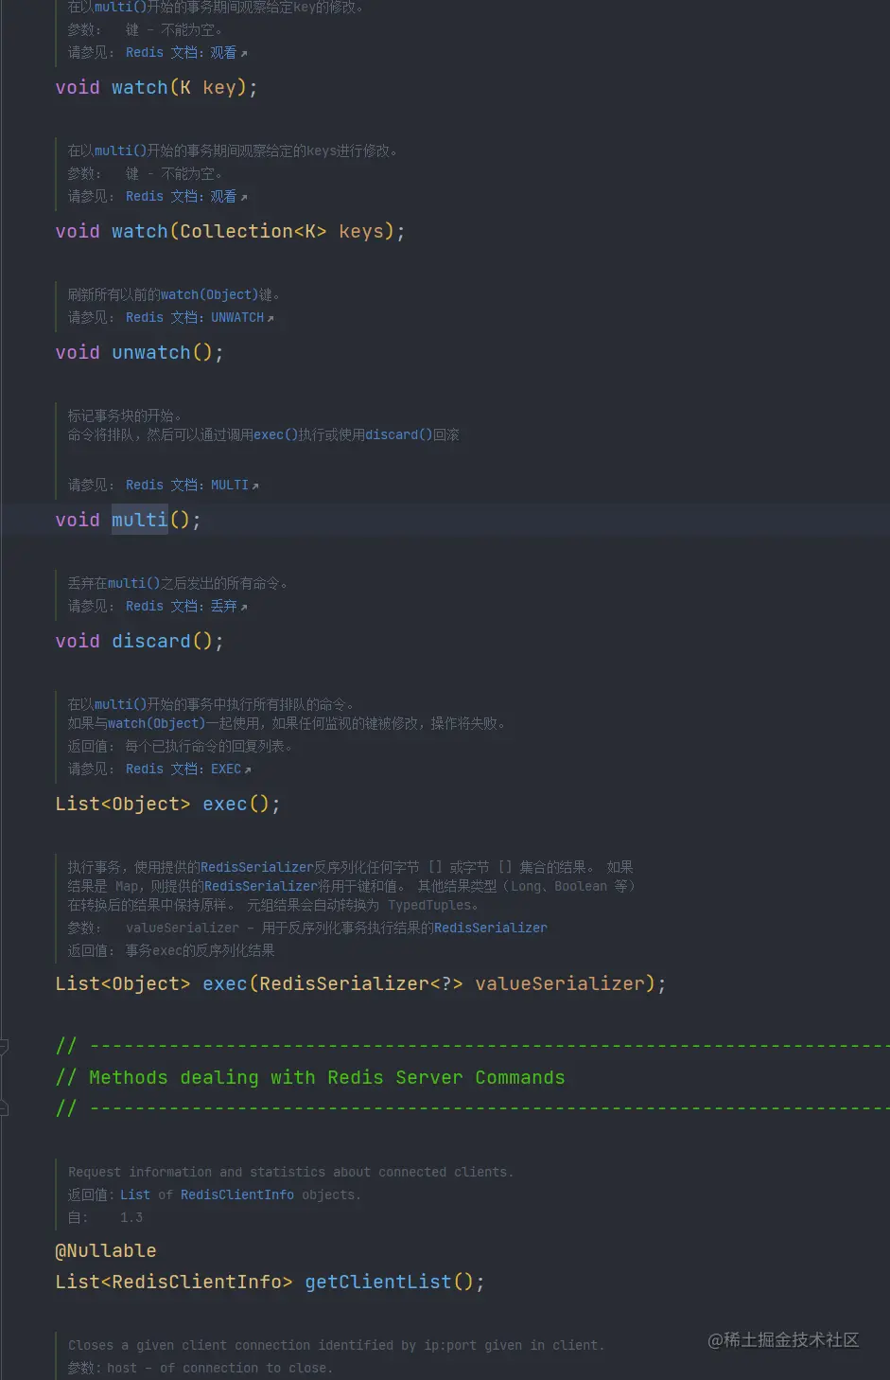Follow RedisSerializer link in the valueSerializer 参数 line
890x1380 pixels.
point(490,929)
